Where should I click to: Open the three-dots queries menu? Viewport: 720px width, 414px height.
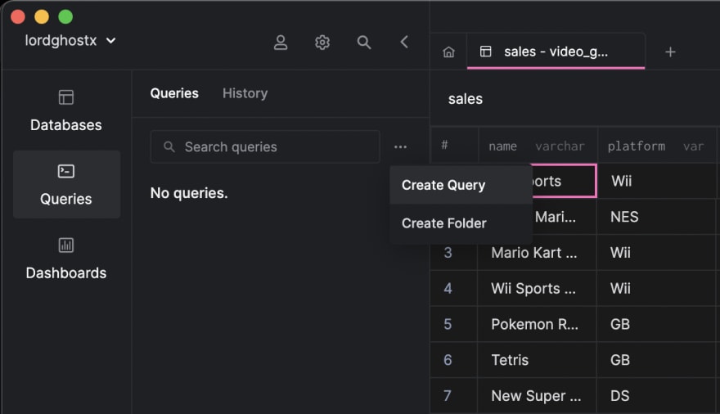tap(400, 147)
